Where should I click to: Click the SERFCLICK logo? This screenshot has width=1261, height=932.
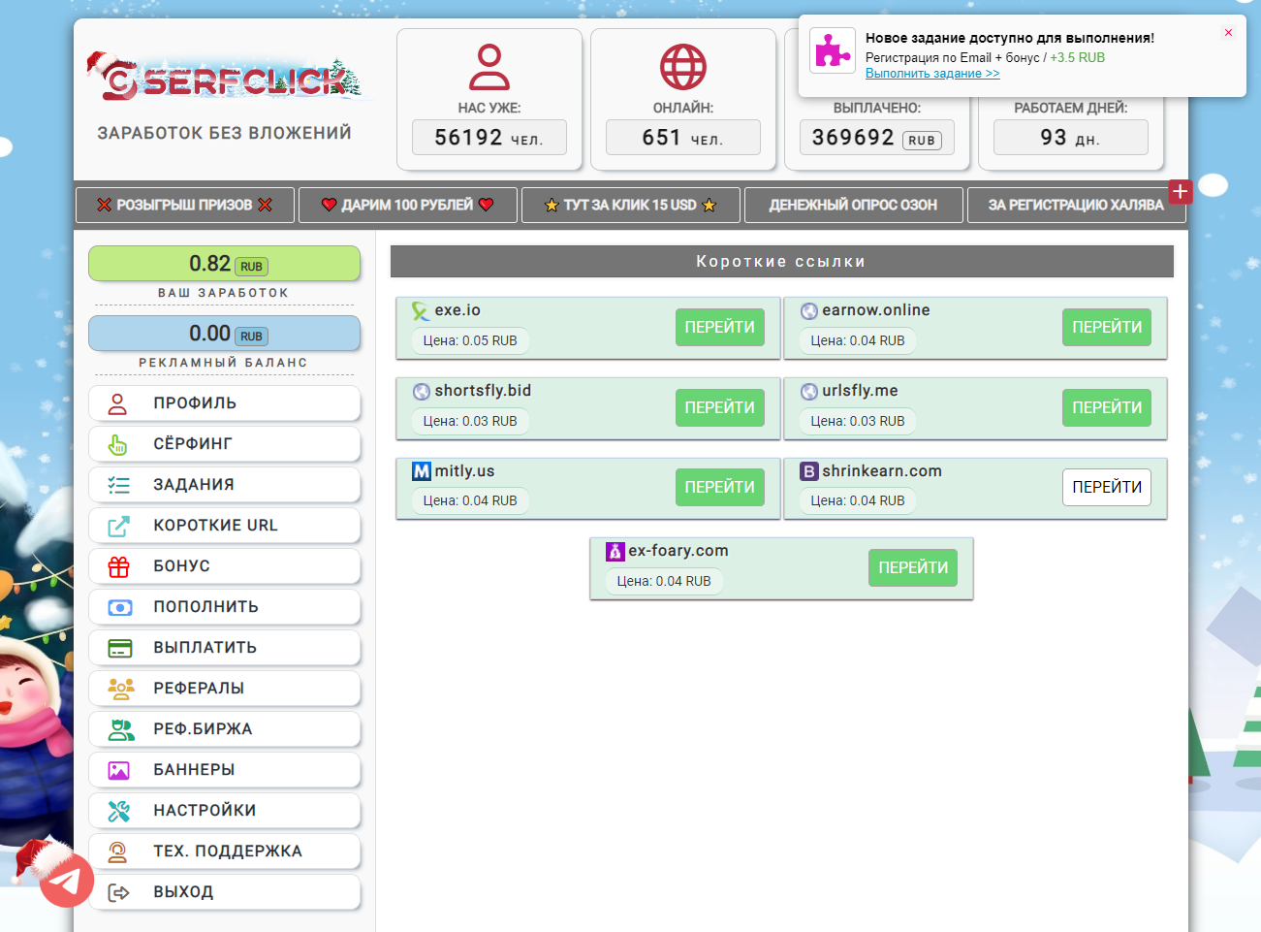(224, 79)
